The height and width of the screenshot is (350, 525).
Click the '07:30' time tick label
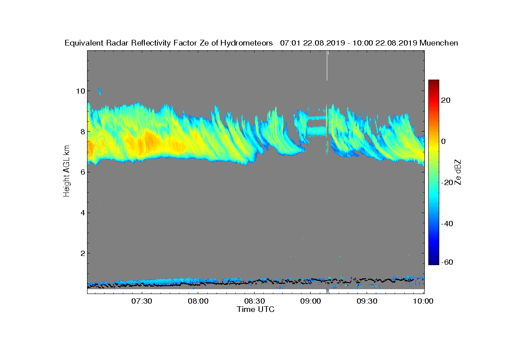click(142, 301)
